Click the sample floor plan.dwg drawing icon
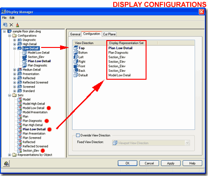 [9, 31]
